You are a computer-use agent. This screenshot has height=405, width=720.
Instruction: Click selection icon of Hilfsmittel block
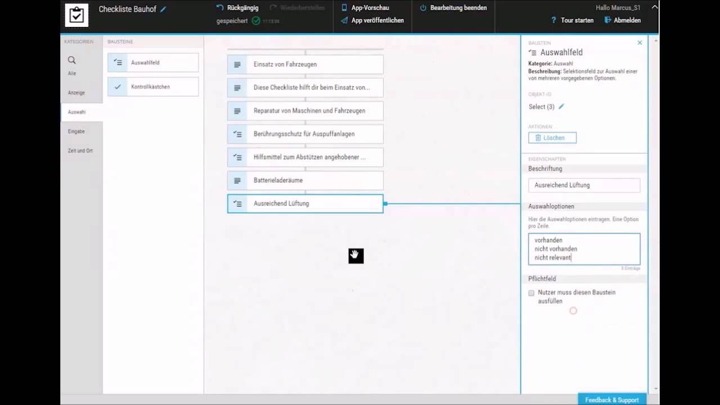pos(237,157)
